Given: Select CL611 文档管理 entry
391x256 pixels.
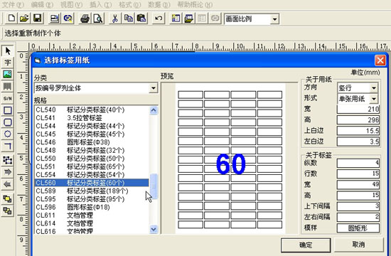Looking at the screenshot, I should [92, 215].
